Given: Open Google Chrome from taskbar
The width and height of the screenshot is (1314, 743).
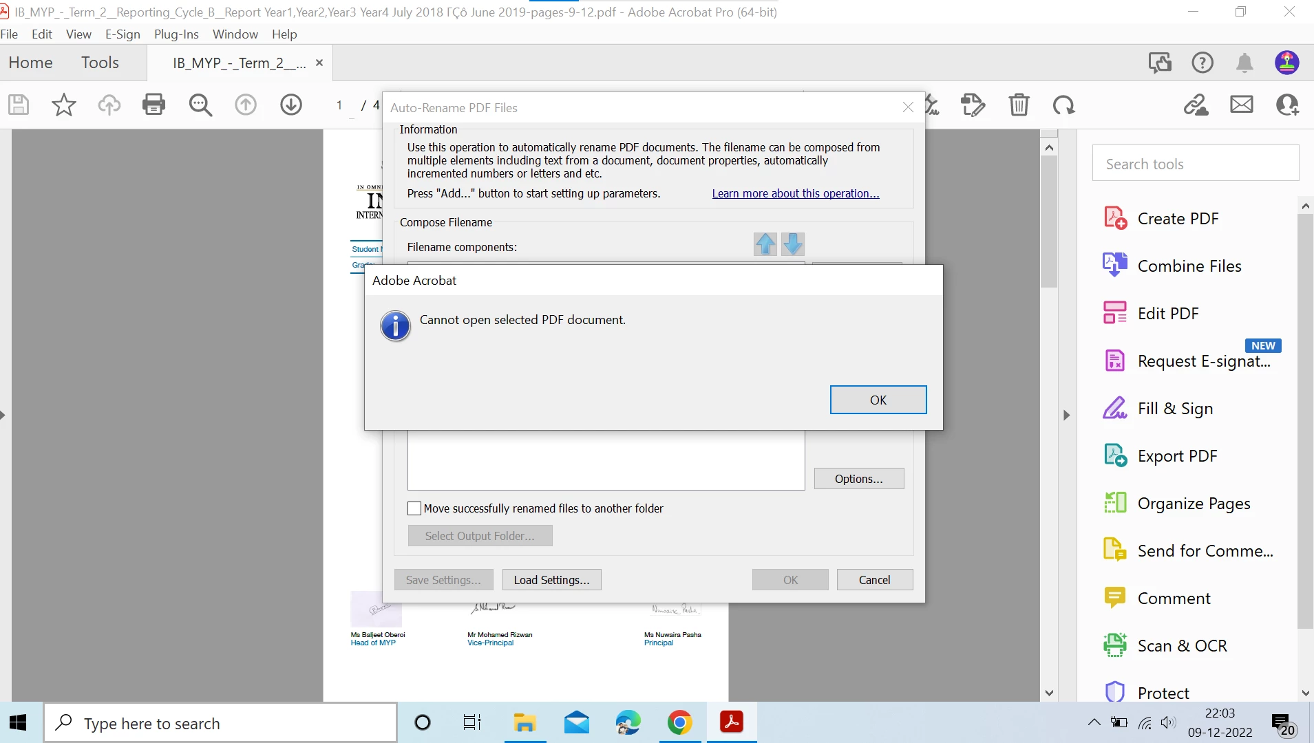Looking at the screenshot, I should (679, 723).
